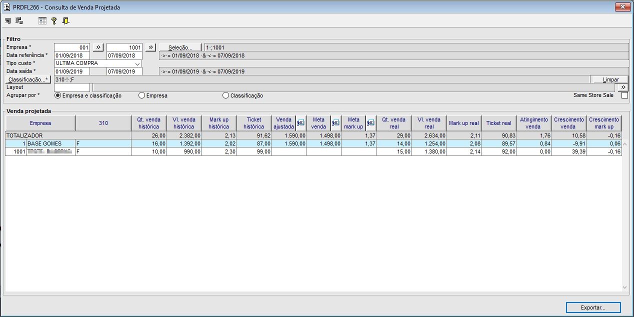634x317 pixels.
Task: Click the -9,91 crescimento venda cell
Action: [x=569, y=143]
